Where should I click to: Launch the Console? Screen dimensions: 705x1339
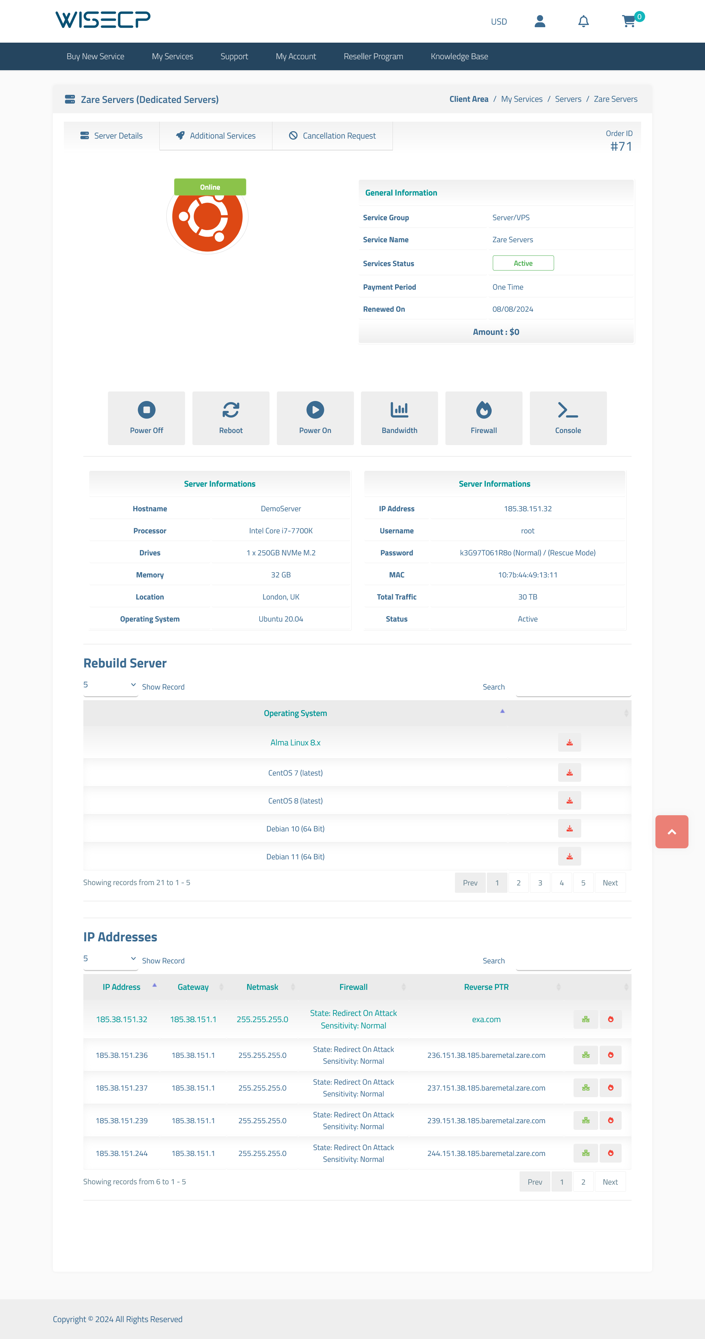point(568,418)
